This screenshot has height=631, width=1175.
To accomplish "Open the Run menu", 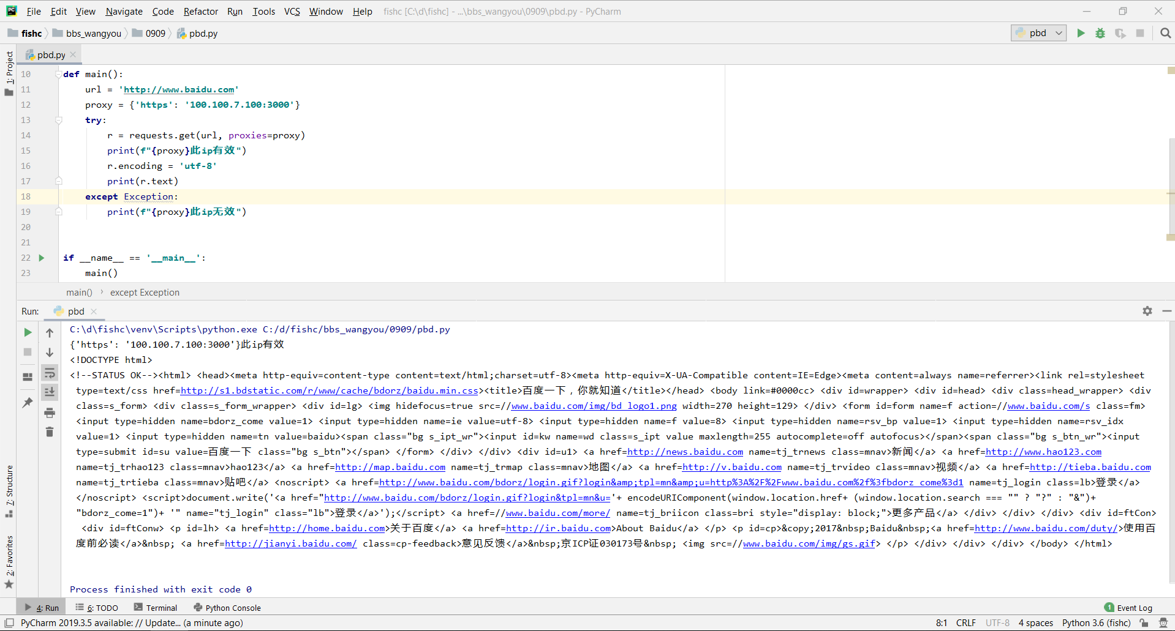I will click(x=235, y=11).
